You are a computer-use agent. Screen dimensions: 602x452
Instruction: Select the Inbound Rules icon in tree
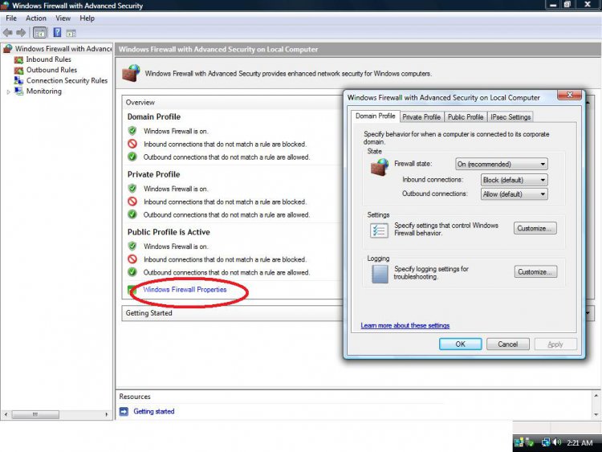[x=18, y=60]
